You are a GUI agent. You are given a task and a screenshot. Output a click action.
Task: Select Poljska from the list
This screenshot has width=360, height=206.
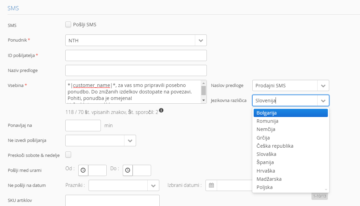coord(291,187)
